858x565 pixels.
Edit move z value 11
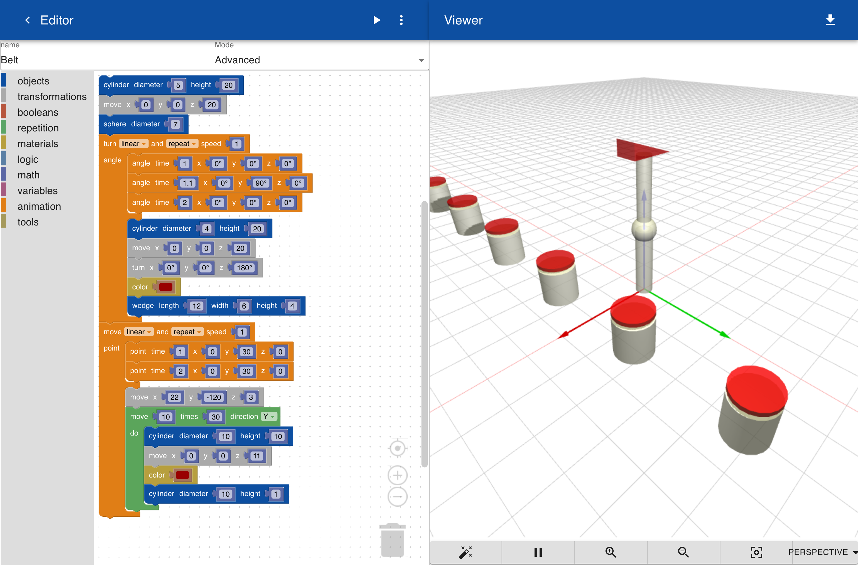point(257,456)
